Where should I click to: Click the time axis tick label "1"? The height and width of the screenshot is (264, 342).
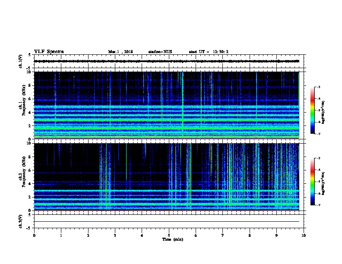coord(61,236)
